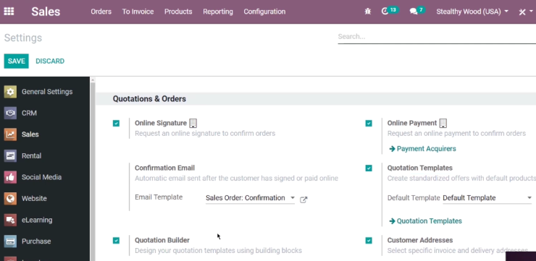536x261 pixels.
Task: Click the Customer Addresses label
Action: (x=420, y=240)
